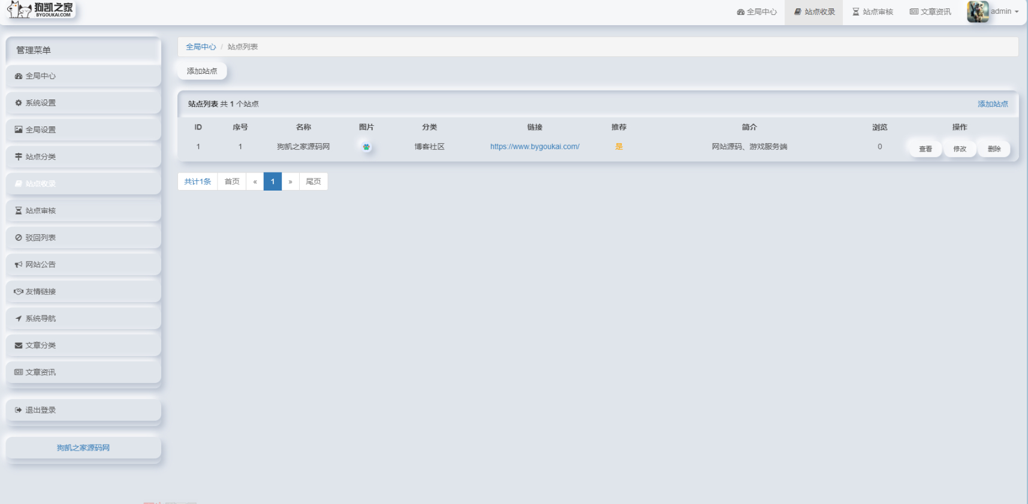
Task: Go to next page with » arrow
Action: pos(290,182)
